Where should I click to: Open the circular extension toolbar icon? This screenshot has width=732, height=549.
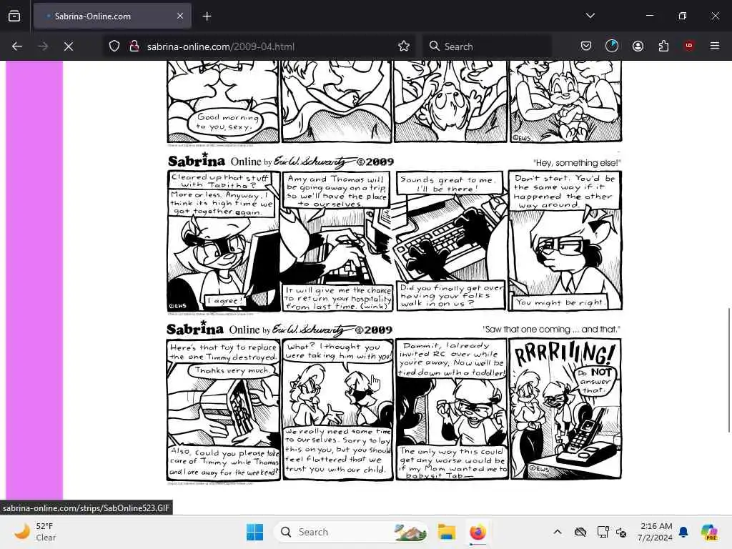click(x=612, y=46)
